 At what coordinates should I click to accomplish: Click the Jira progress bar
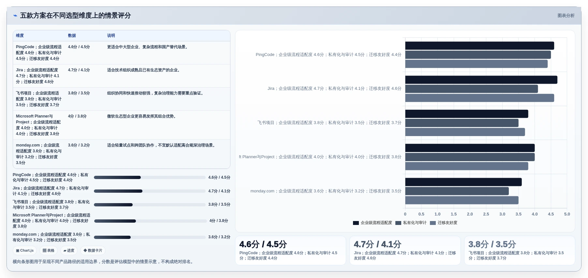pos(150,191)
